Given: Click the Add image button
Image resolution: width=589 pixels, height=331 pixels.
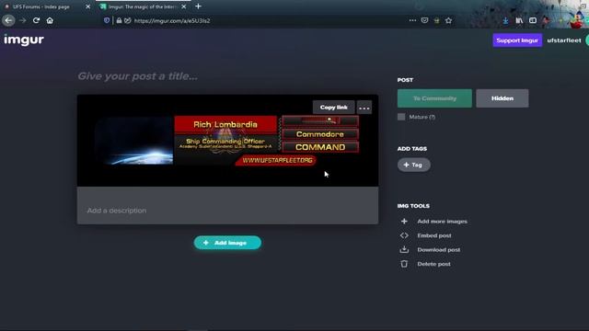Looking at the screenshot, I should [x=227, y=243].
